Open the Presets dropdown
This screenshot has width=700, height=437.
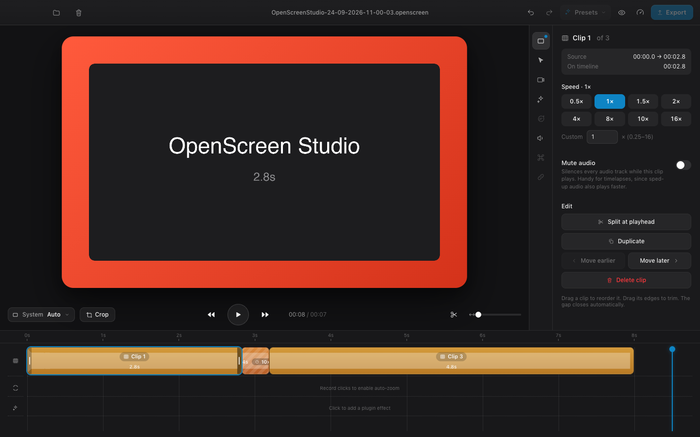pyautogui.click(x=585, y=13)
